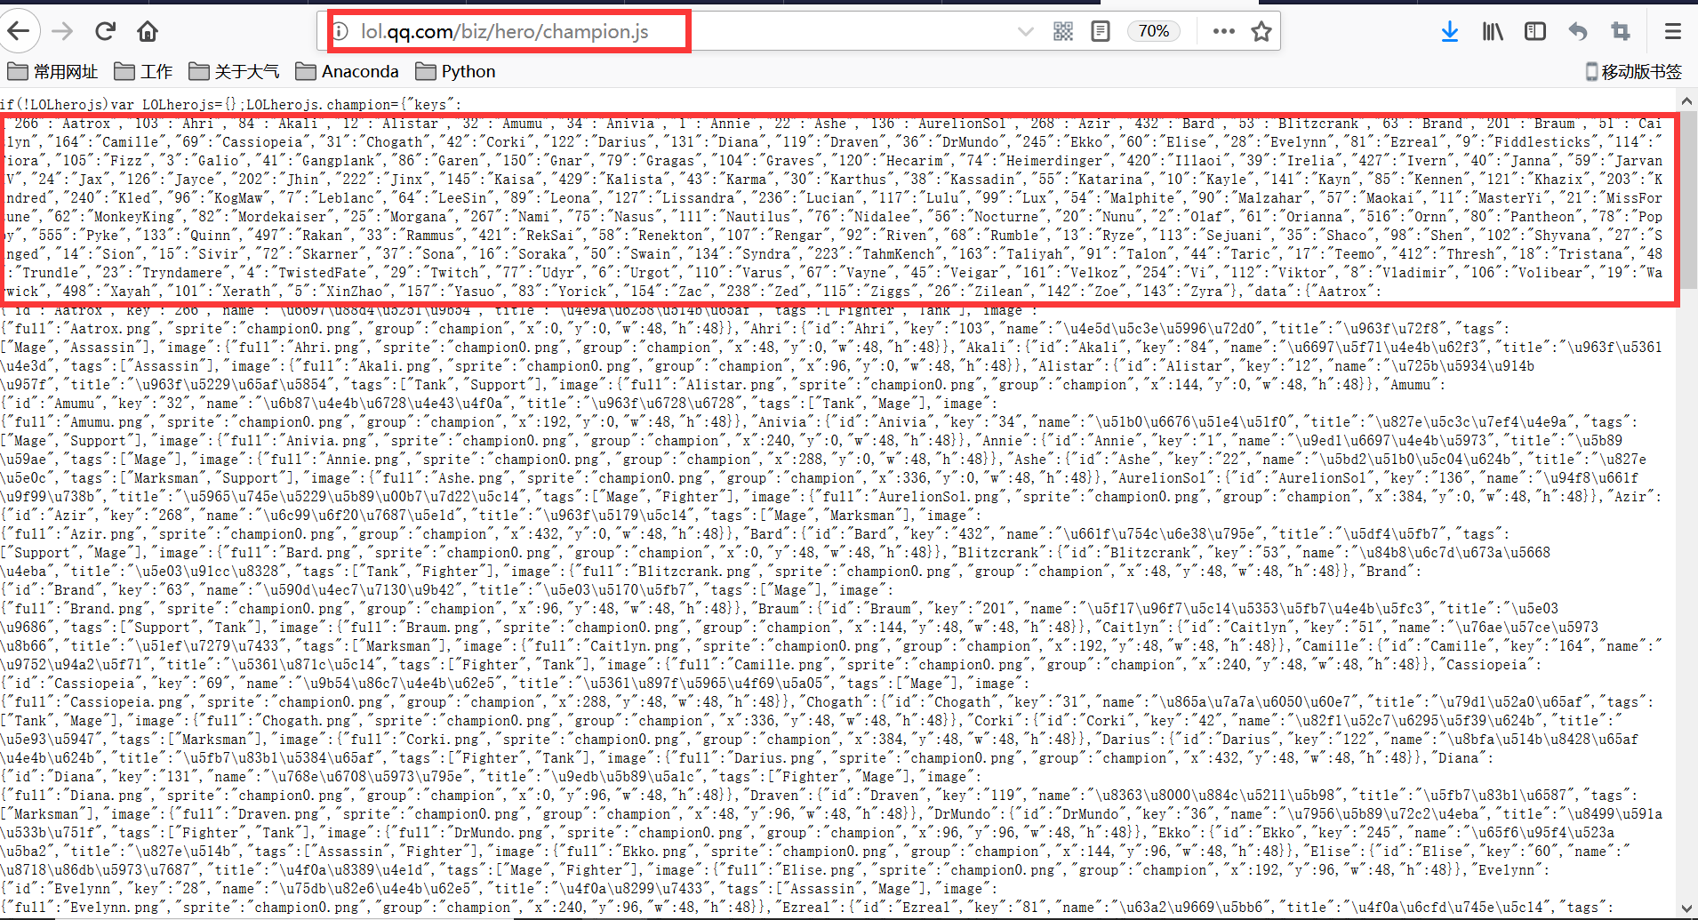Viewport: 1698px width, 920px height.
Task: Open the 工作 bookmarks folder
Action: pos(143,71)
